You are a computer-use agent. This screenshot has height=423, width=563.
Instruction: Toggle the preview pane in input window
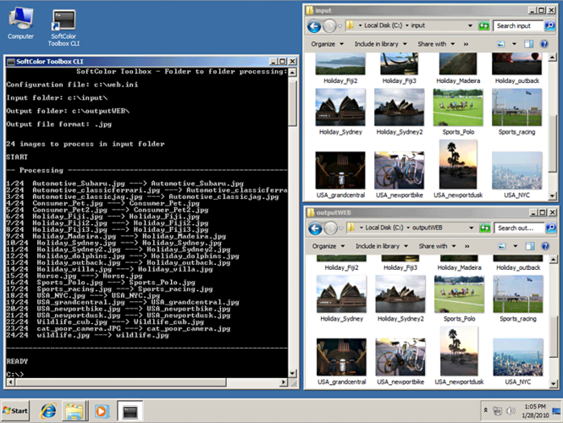[528, 44]
